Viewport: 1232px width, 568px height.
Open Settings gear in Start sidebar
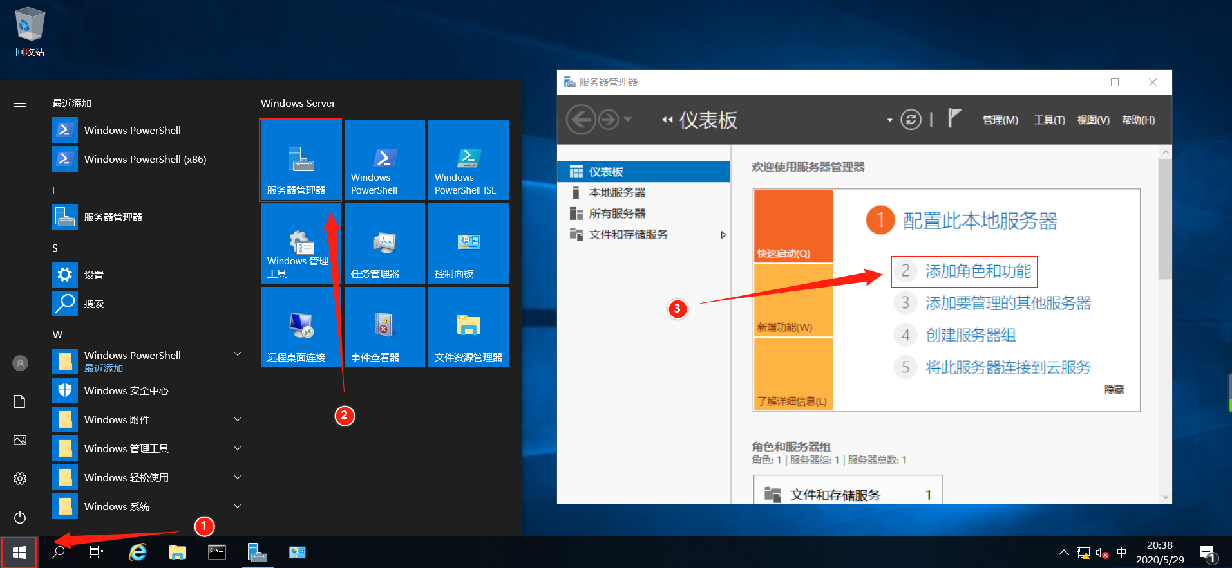[x=20, y=479]
